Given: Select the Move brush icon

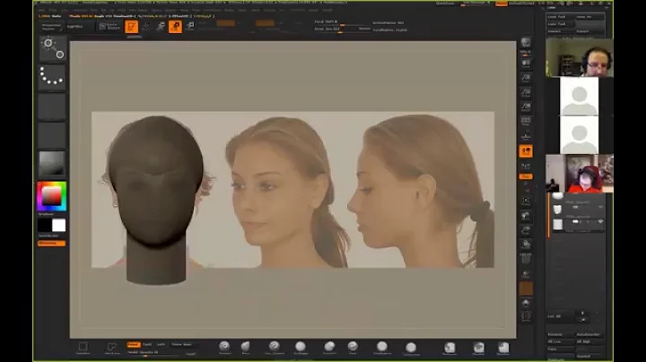Looking at the screenshot, I should 246,348.
